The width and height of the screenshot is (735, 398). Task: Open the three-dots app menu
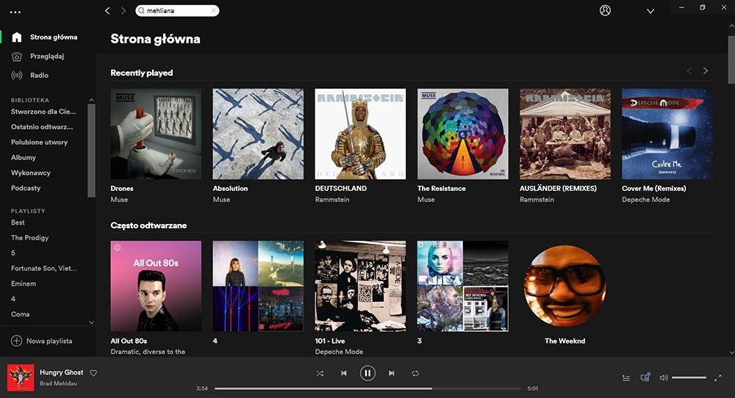[x=15, y=12]
